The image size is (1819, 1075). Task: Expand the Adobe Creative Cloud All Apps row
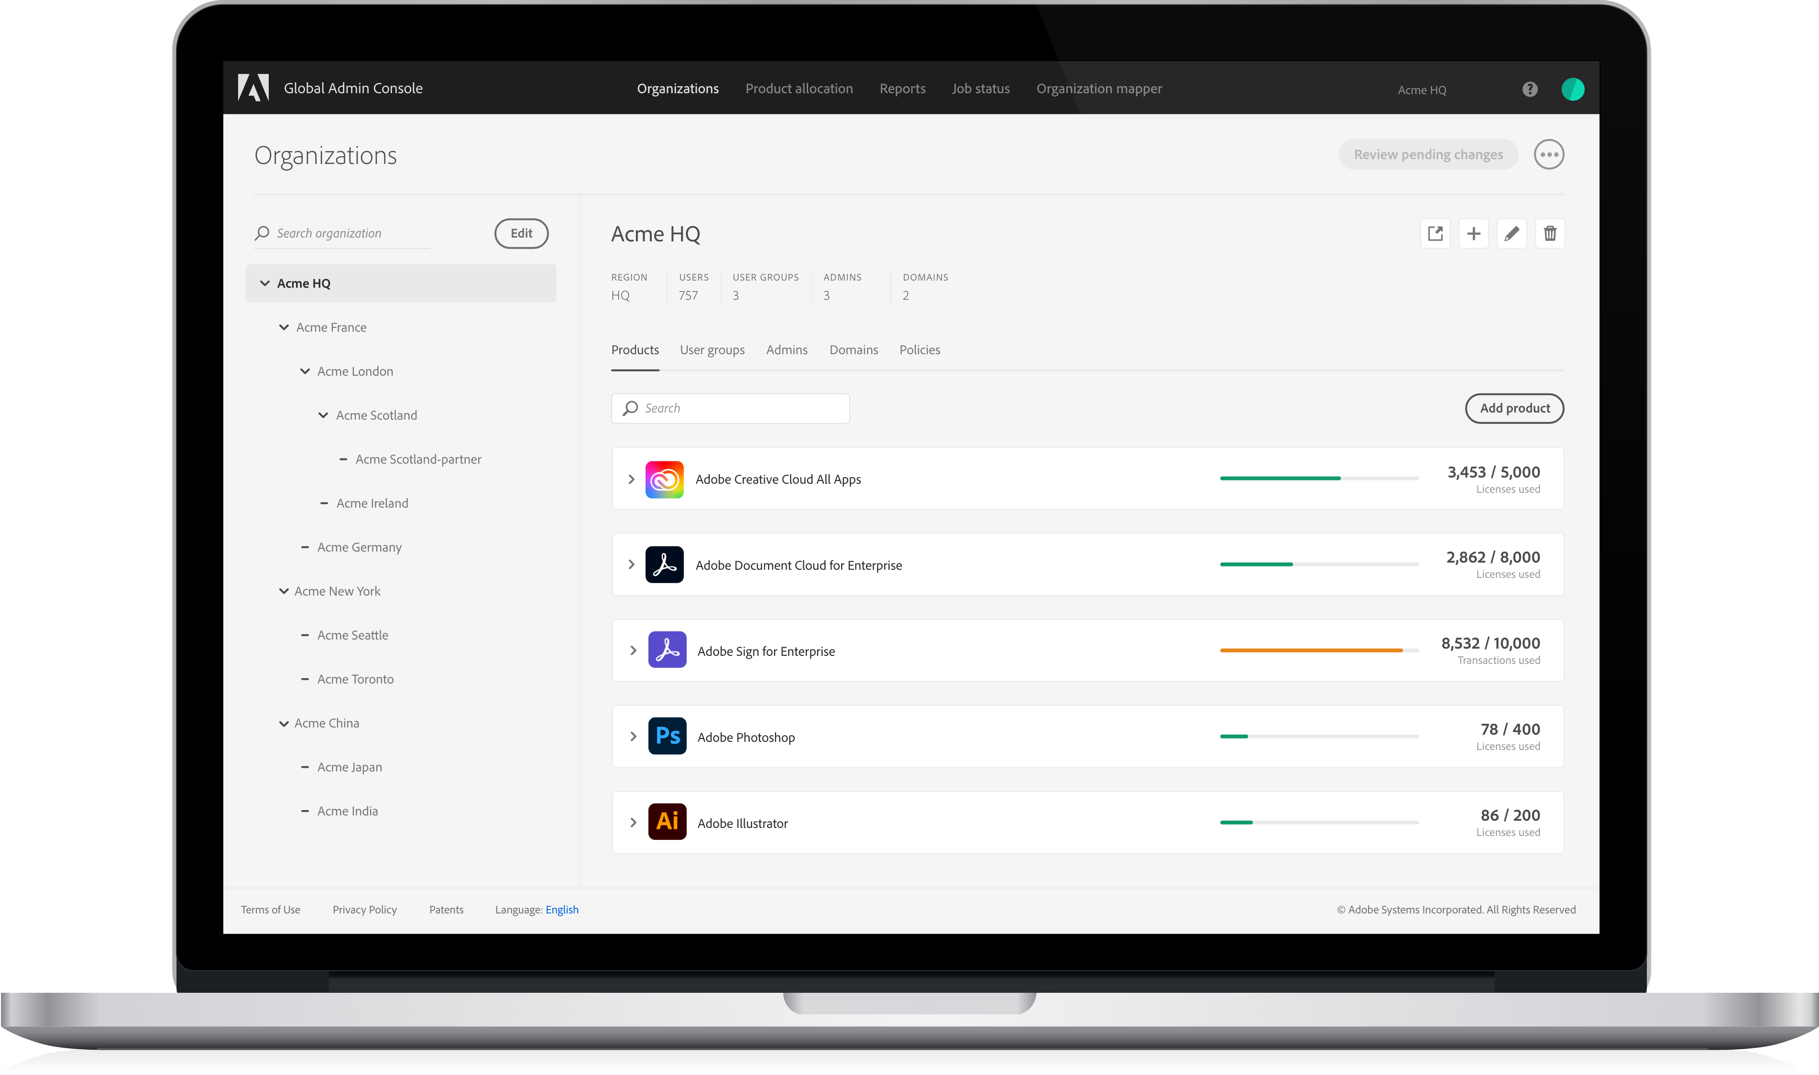pos(631,479)
